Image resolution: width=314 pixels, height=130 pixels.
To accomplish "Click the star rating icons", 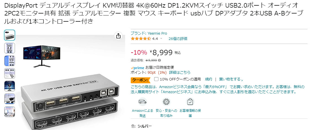I will pyautogui.click(x=141, y=39).
